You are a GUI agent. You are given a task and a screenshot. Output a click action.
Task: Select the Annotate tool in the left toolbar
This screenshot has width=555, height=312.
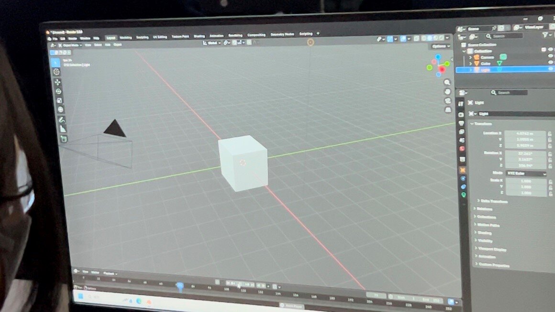coord(61,119)
